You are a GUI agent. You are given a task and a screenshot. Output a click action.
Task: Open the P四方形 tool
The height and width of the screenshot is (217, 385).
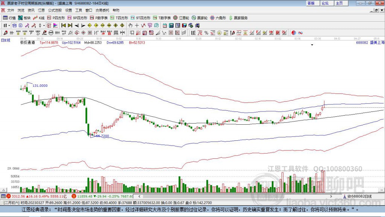tap(56, 18)
